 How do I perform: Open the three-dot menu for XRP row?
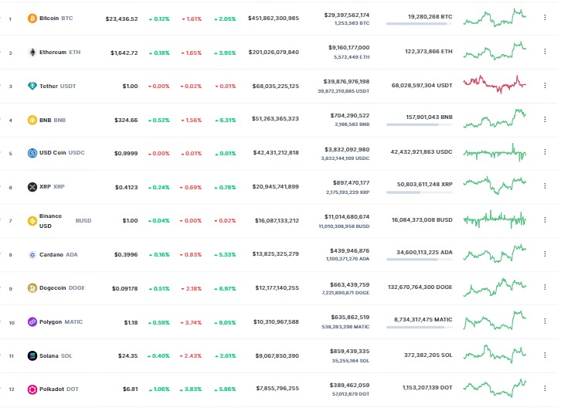(x=545, y=185)
